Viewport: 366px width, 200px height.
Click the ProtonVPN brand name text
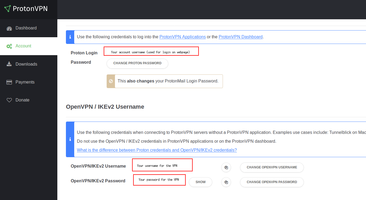(30, 9)
